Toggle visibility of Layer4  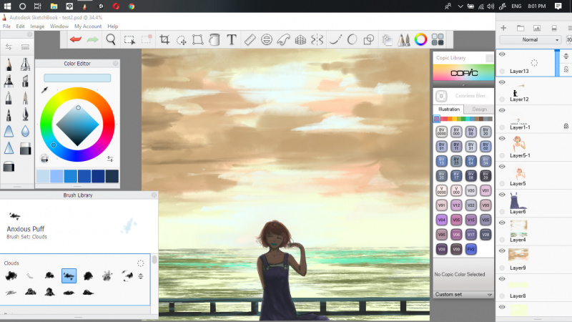tap(503, 223)
